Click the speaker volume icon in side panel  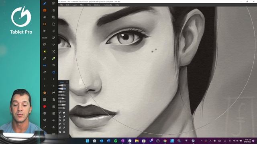point(45,17)
